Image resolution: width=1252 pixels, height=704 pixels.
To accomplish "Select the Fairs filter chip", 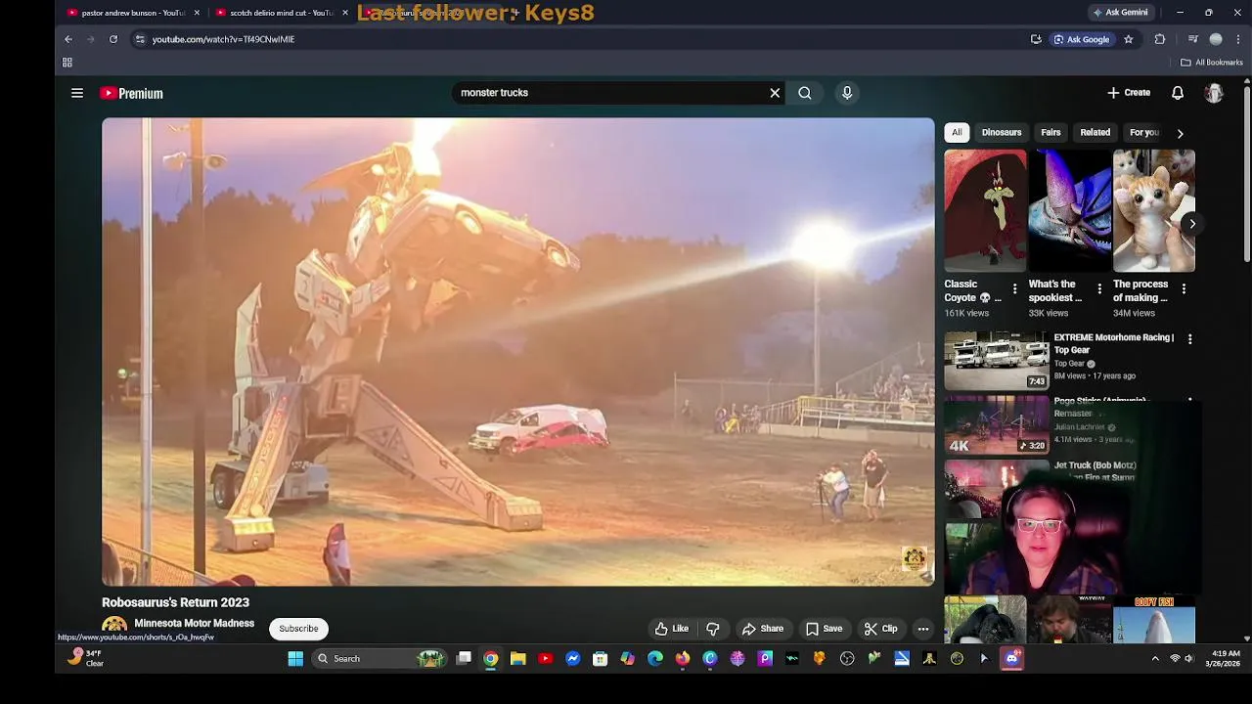I will [1051, 132].
